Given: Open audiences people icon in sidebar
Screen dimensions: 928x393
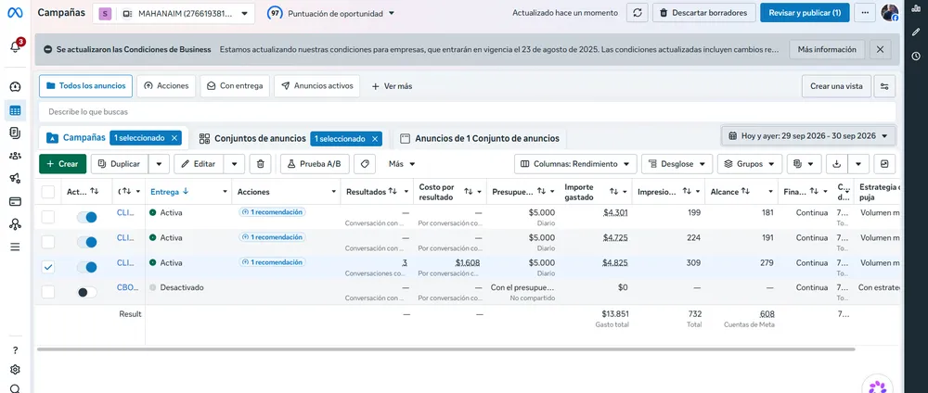Looking at the screenshot, I should 16,156.
